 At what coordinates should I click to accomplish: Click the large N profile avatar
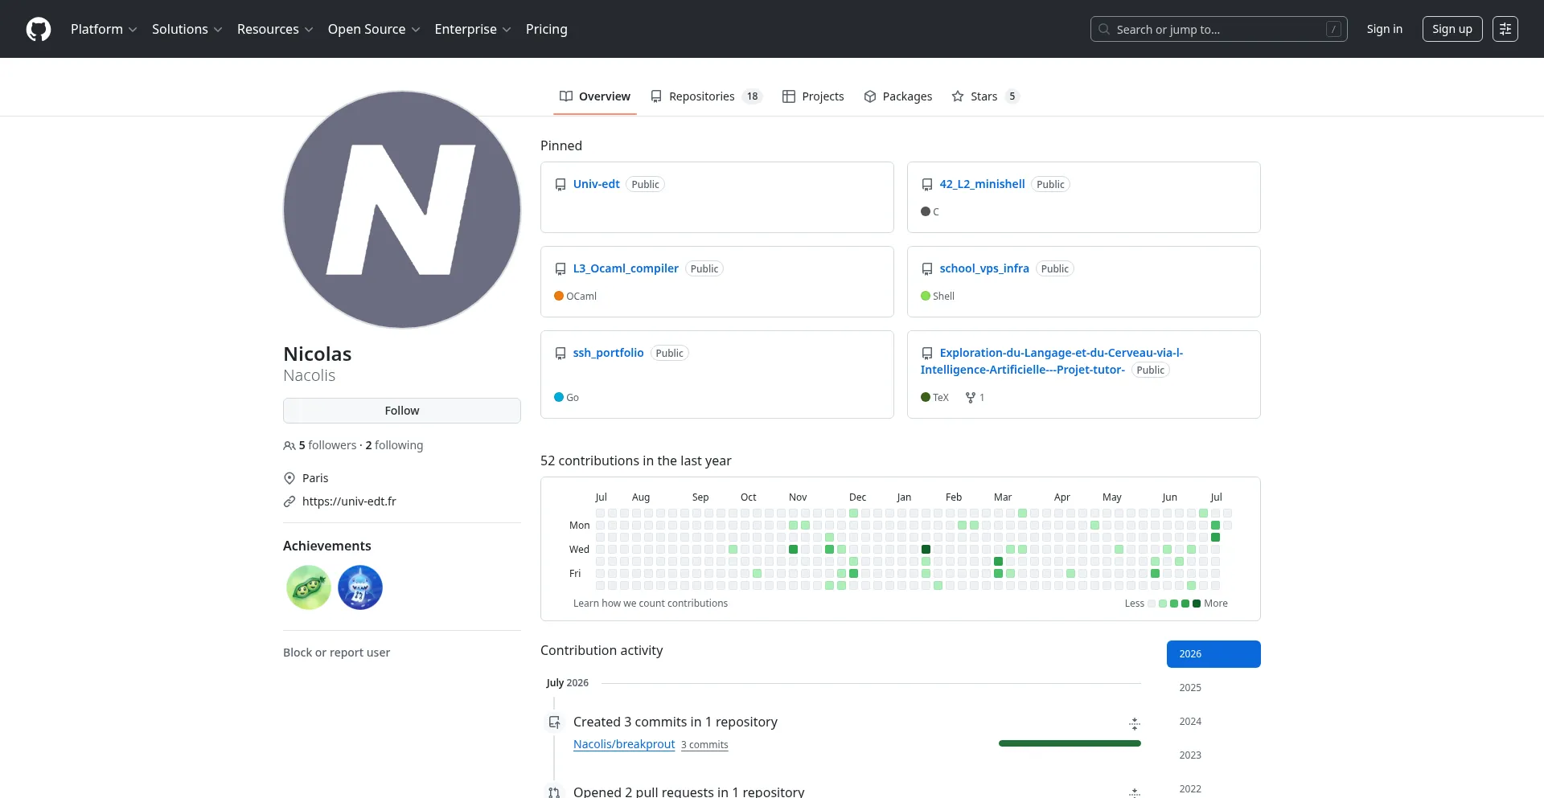tap(402, 210)
